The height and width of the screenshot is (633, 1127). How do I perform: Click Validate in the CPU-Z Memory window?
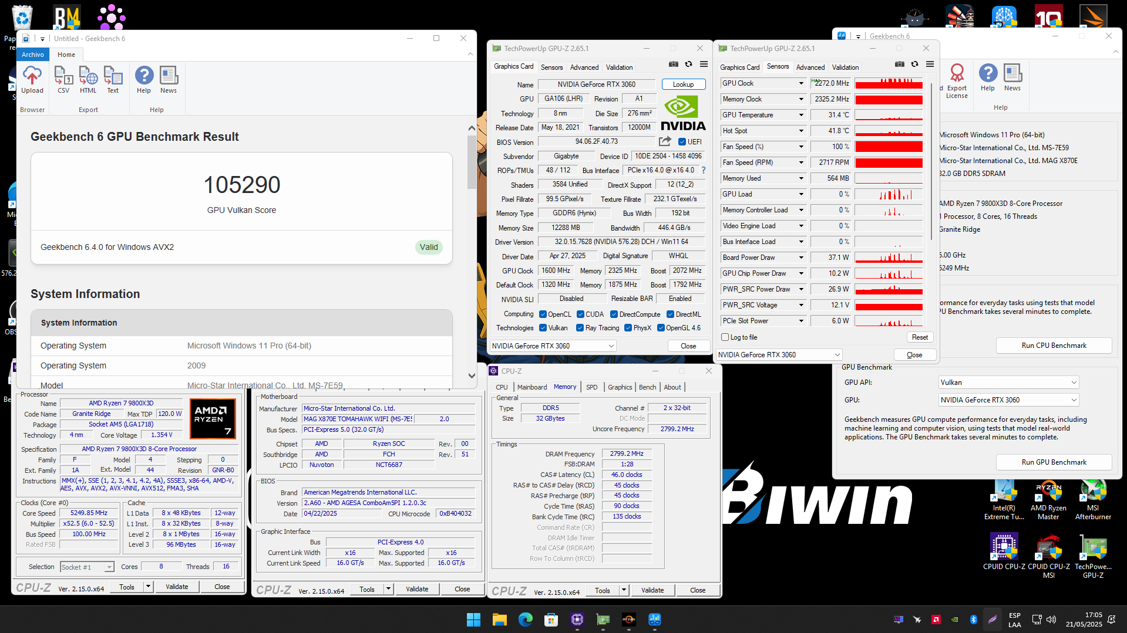click(x=652, y=591)
